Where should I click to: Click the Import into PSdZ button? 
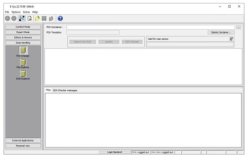click(x=82, y=42)
